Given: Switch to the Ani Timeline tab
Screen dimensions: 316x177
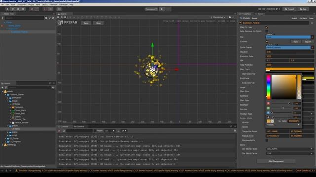Looking at the screenshot, I should (x=79, y=127).
